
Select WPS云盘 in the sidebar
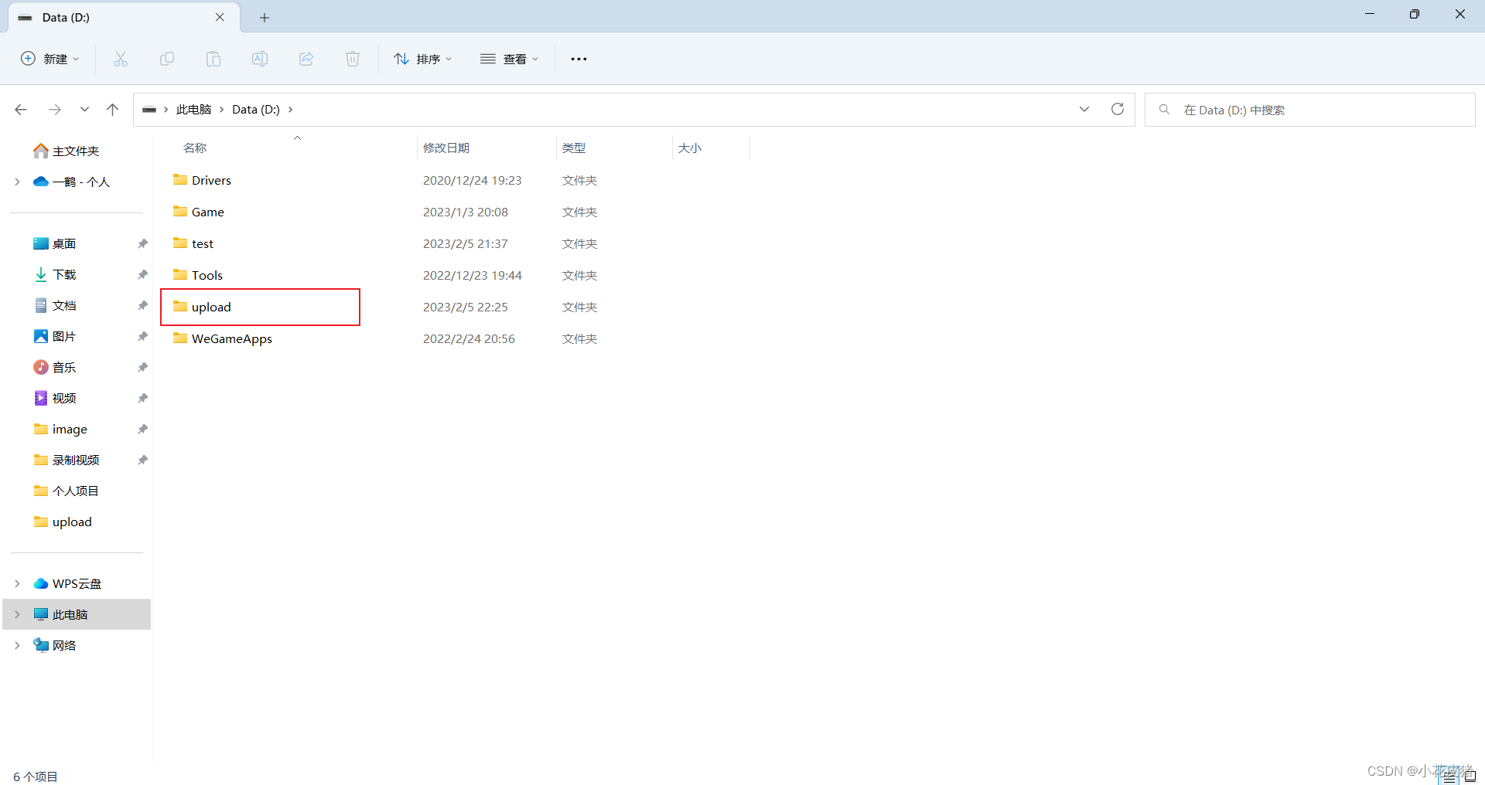pos(77,583)
